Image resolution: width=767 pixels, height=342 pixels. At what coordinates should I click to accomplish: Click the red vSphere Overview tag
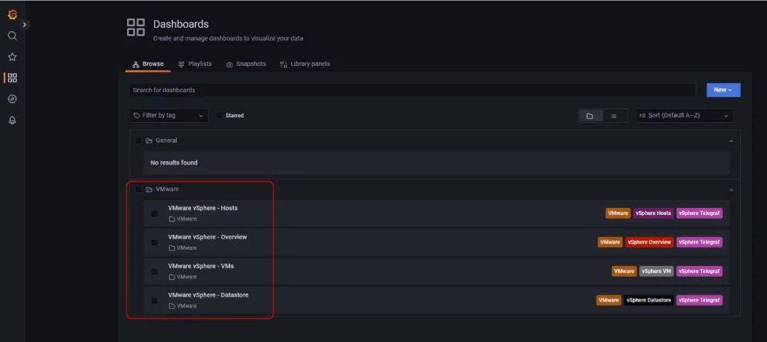pos(649,243)
